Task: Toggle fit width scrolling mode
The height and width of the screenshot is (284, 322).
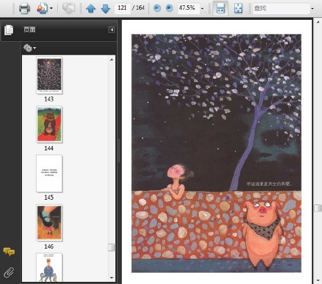Action: tap(221, 9)
